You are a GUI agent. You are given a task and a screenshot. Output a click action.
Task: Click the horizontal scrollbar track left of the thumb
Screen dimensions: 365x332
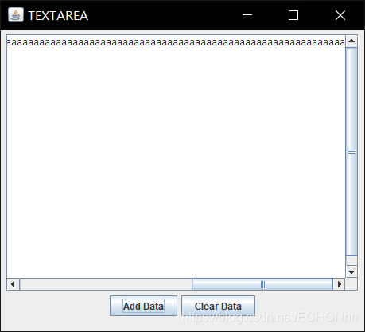pyautogui.click(x=106, y=284)
